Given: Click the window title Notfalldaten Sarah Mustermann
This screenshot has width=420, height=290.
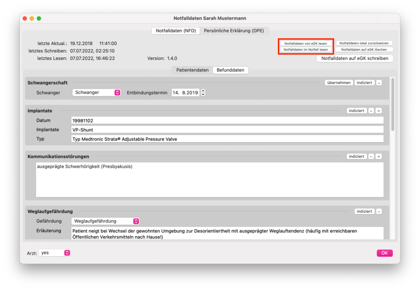Looking at the screenshot, I should tap(210, 18).
